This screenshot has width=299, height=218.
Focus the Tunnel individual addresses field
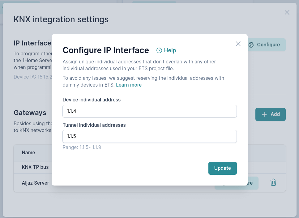pyautogui.click(x=150, y=136)
